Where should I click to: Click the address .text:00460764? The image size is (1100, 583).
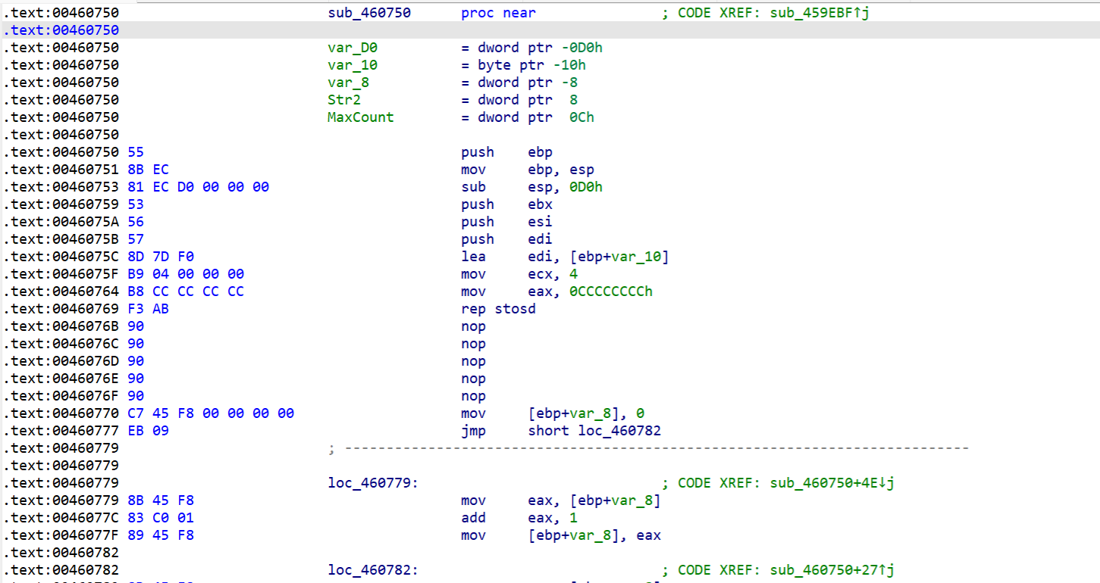point(61,291)
